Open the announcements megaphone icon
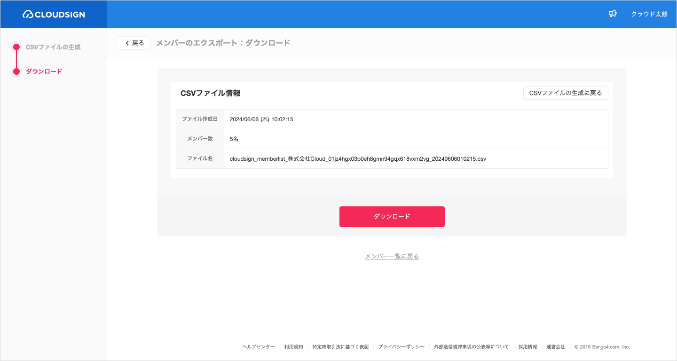Image resolution: width=677 pixels, height=361 pixels. point(612,14)
